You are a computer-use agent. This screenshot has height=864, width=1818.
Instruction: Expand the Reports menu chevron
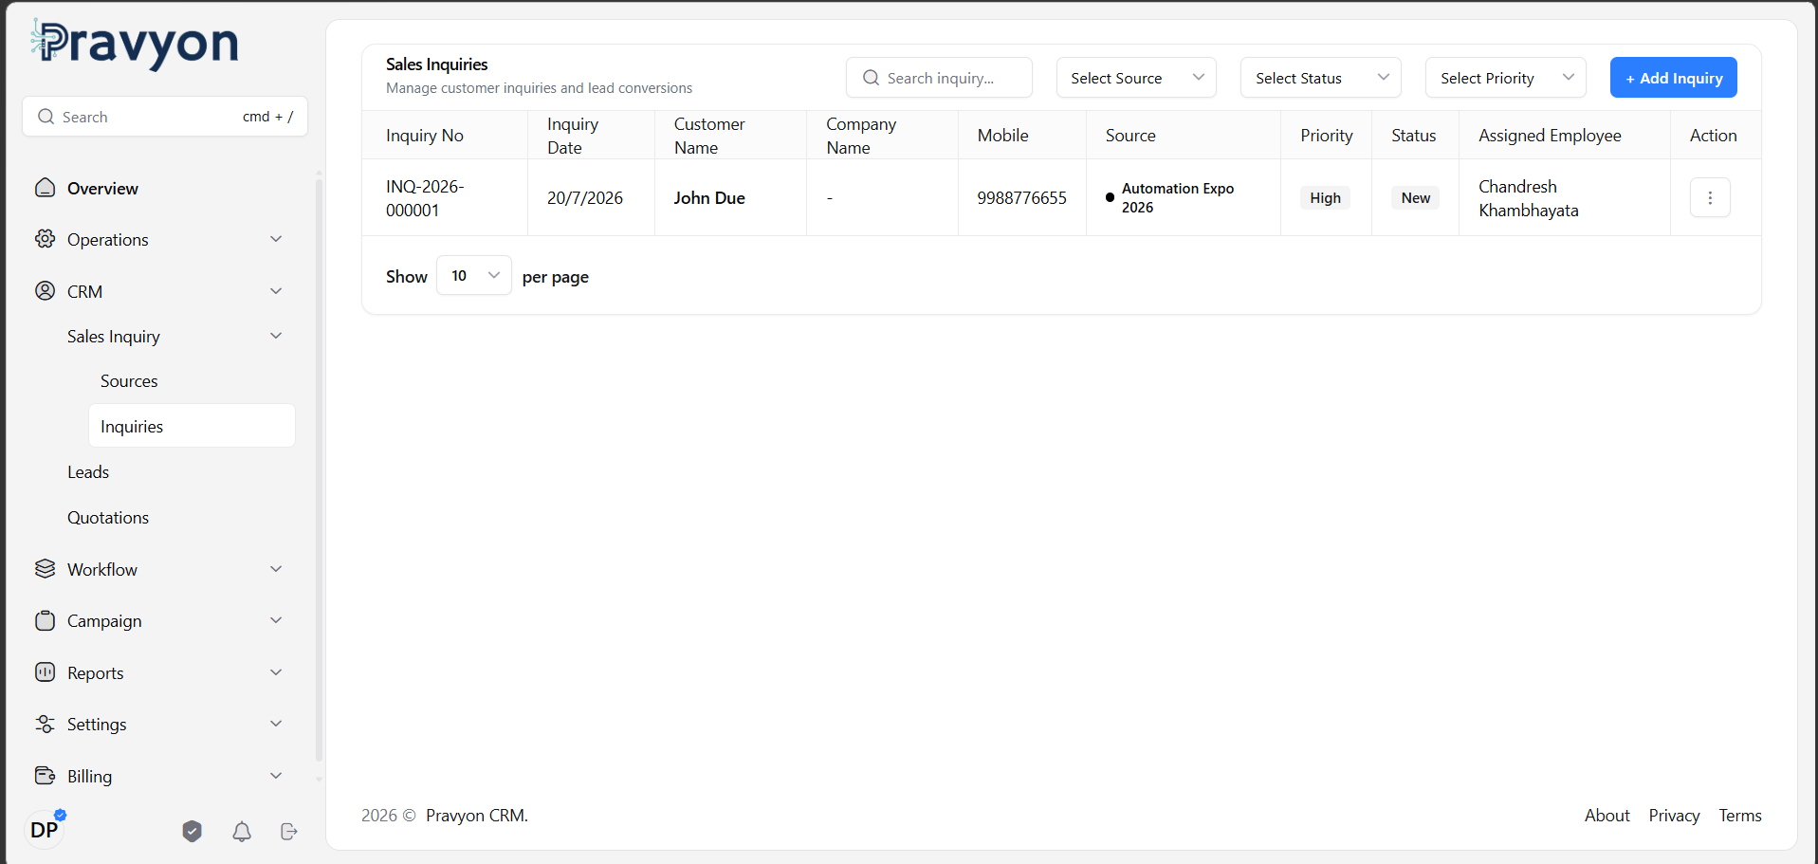(276, 672)
